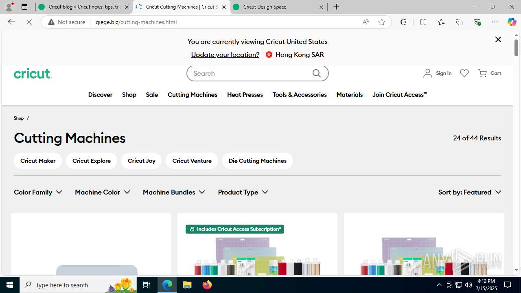Filter by Die Cutting Machines
Image resolution: width=521 pixels, height=293 pixels.
(258, 161)
